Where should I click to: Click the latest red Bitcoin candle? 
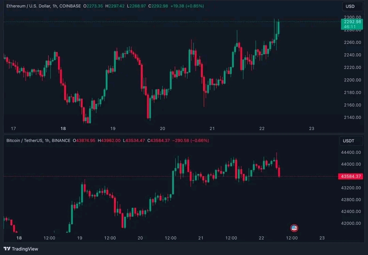click(279, 172)
